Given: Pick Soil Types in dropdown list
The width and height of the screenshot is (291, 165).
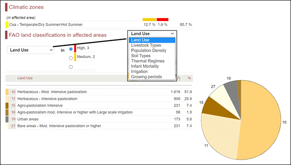Looking at the screenshot, I should coord(141,56).
